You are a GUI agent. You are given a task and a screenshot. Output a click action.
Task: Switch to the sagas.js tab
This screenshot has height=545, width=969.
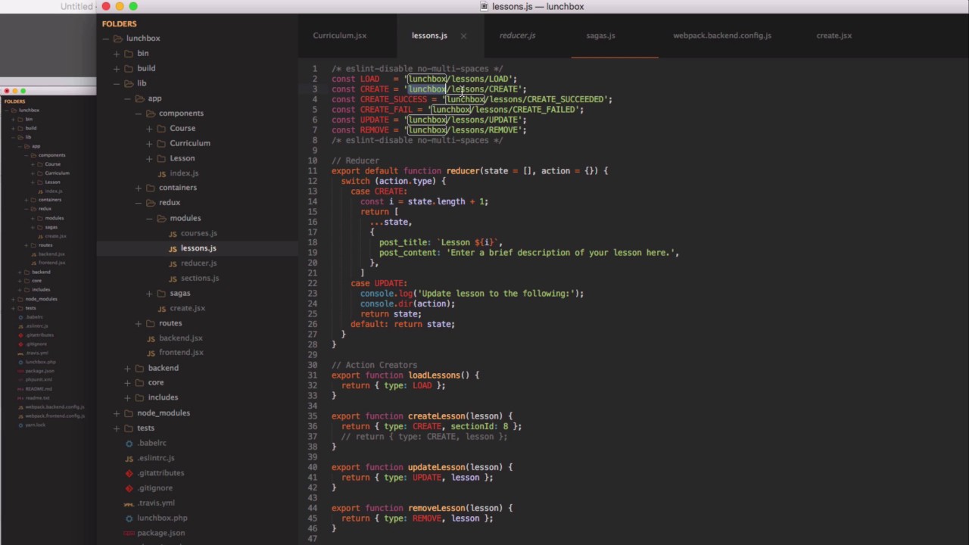click(x=600, y=36)
